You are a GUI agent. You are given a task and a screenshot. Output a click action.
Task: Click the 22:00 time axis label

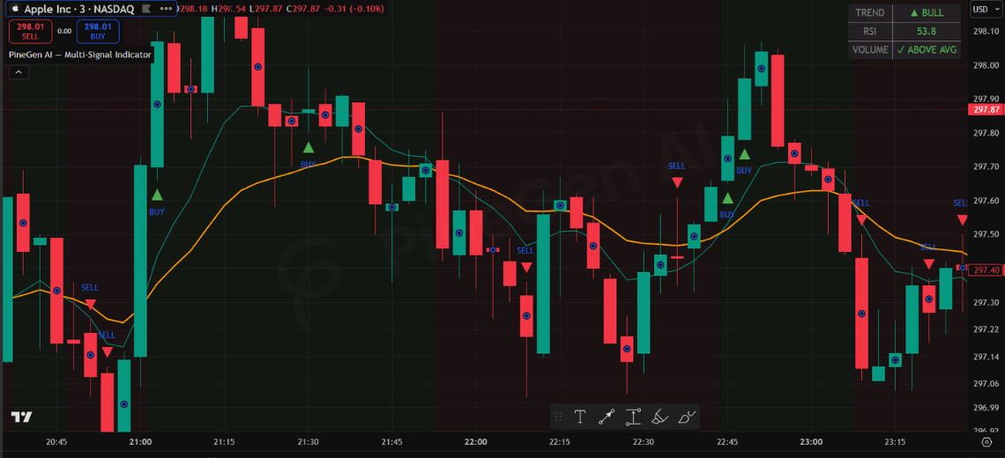[x=475, y=442]
